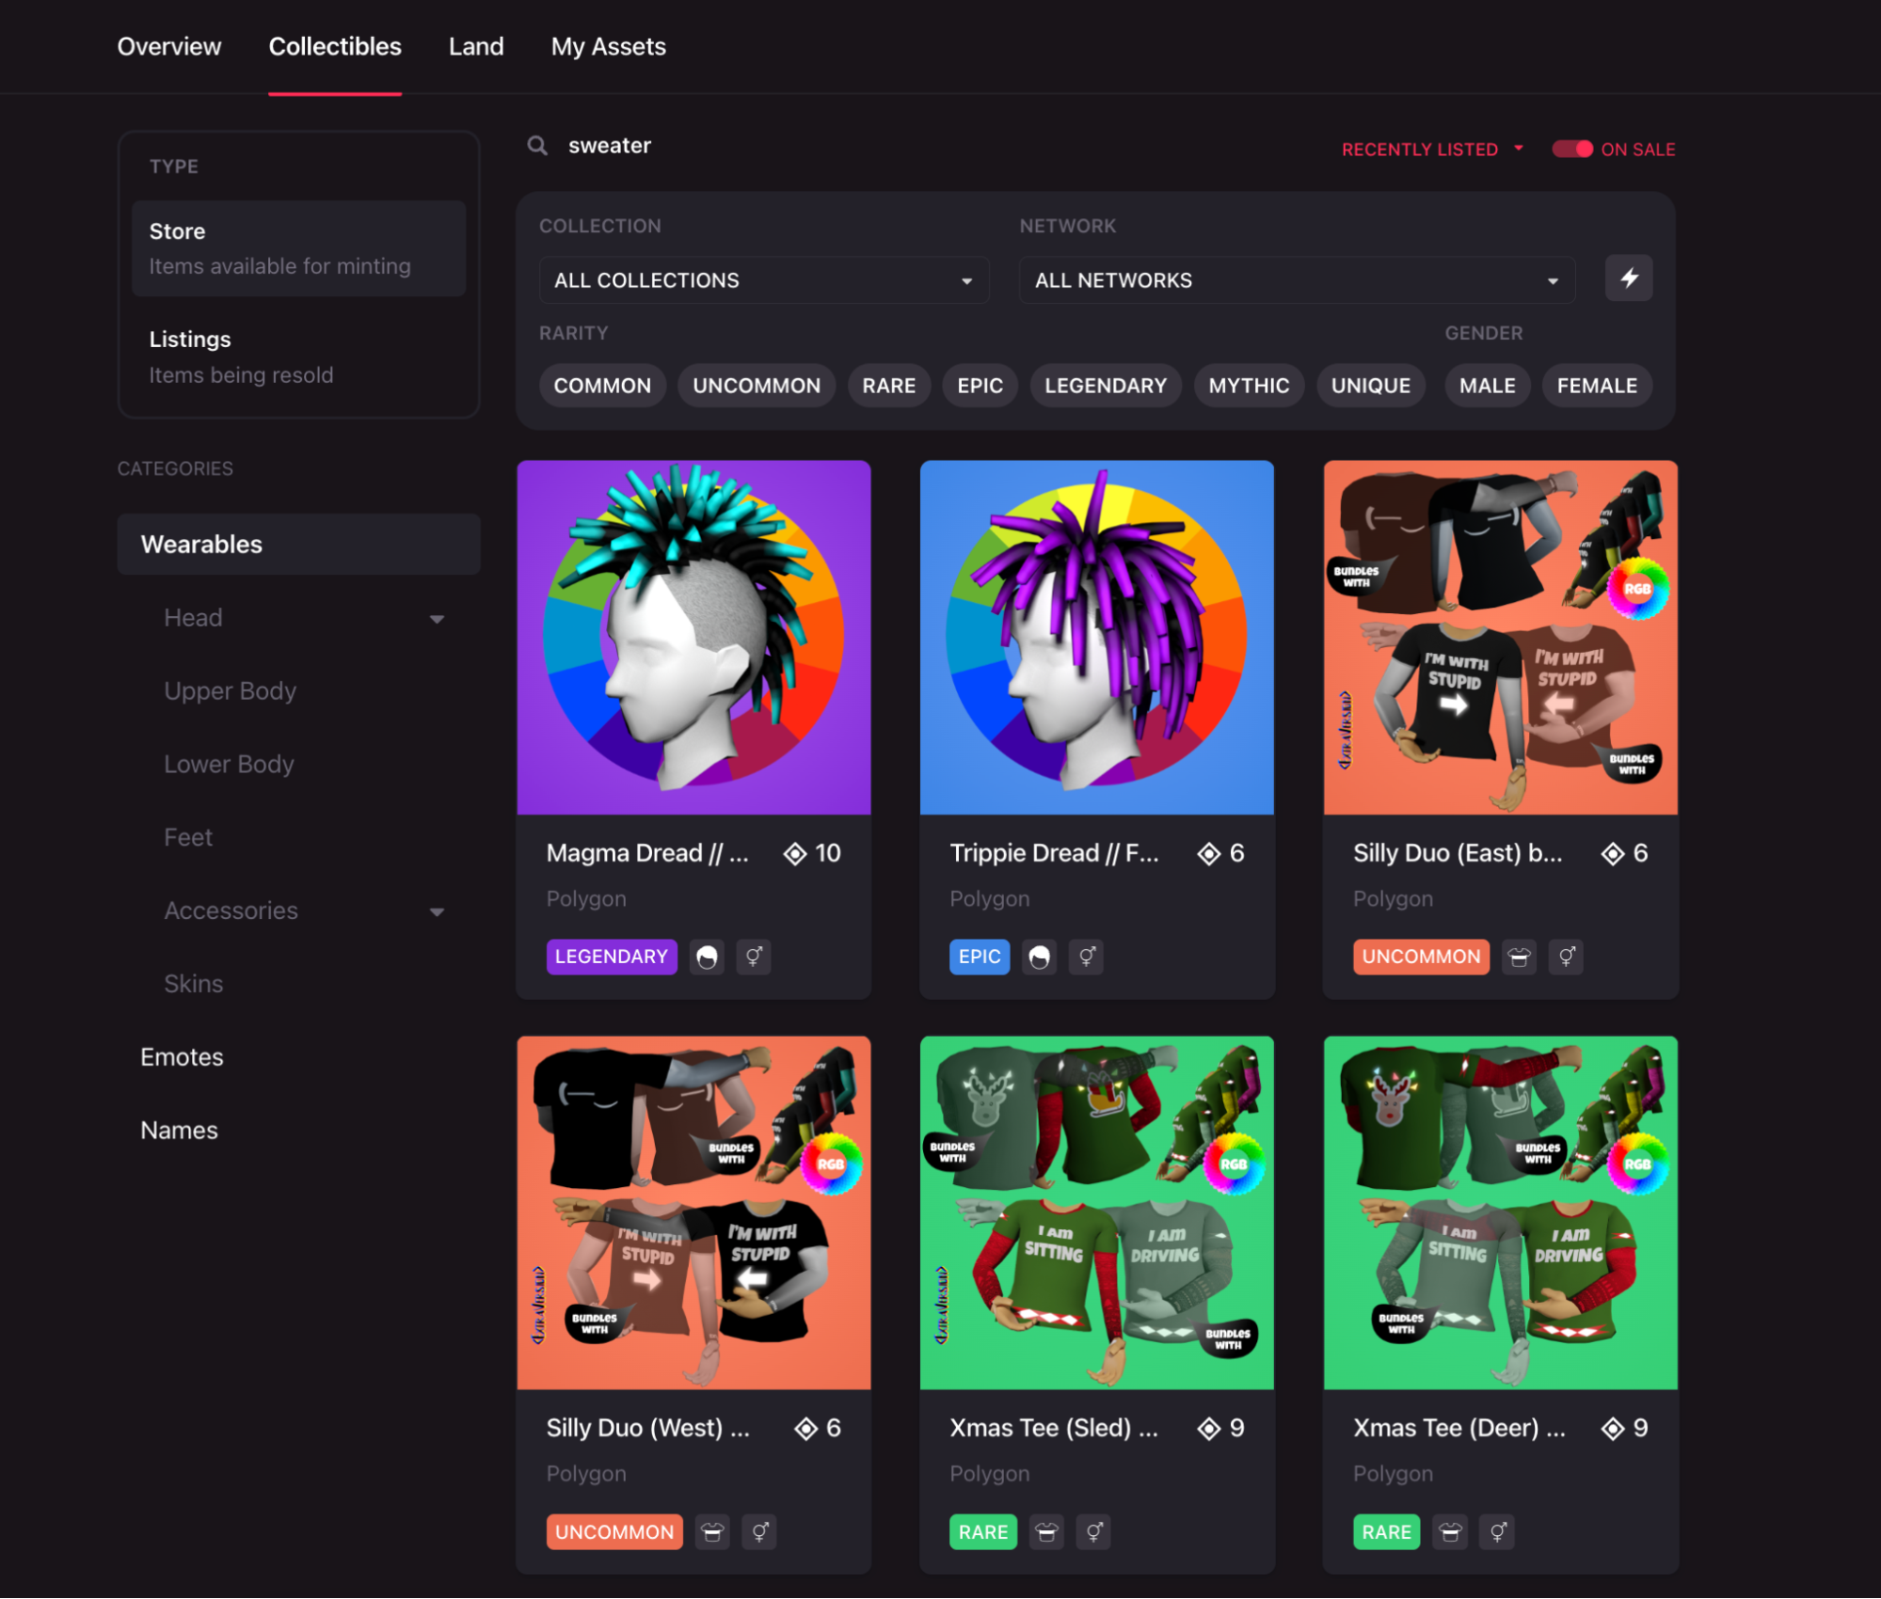Go to the Overview tab
Screen dimensions: 1881x1599
(169, 46)
